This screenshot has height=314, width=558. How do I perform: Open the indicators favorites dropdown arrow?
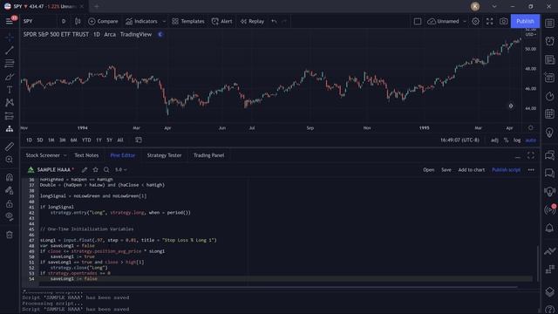pyautogui.click(x=164, y=21)
